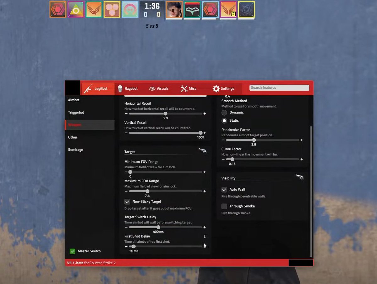Image resolution: width=377 pixels, height=284 pixels.
Task: Enable the Through Smoke checkbox
Action: (x=224, y=206)
